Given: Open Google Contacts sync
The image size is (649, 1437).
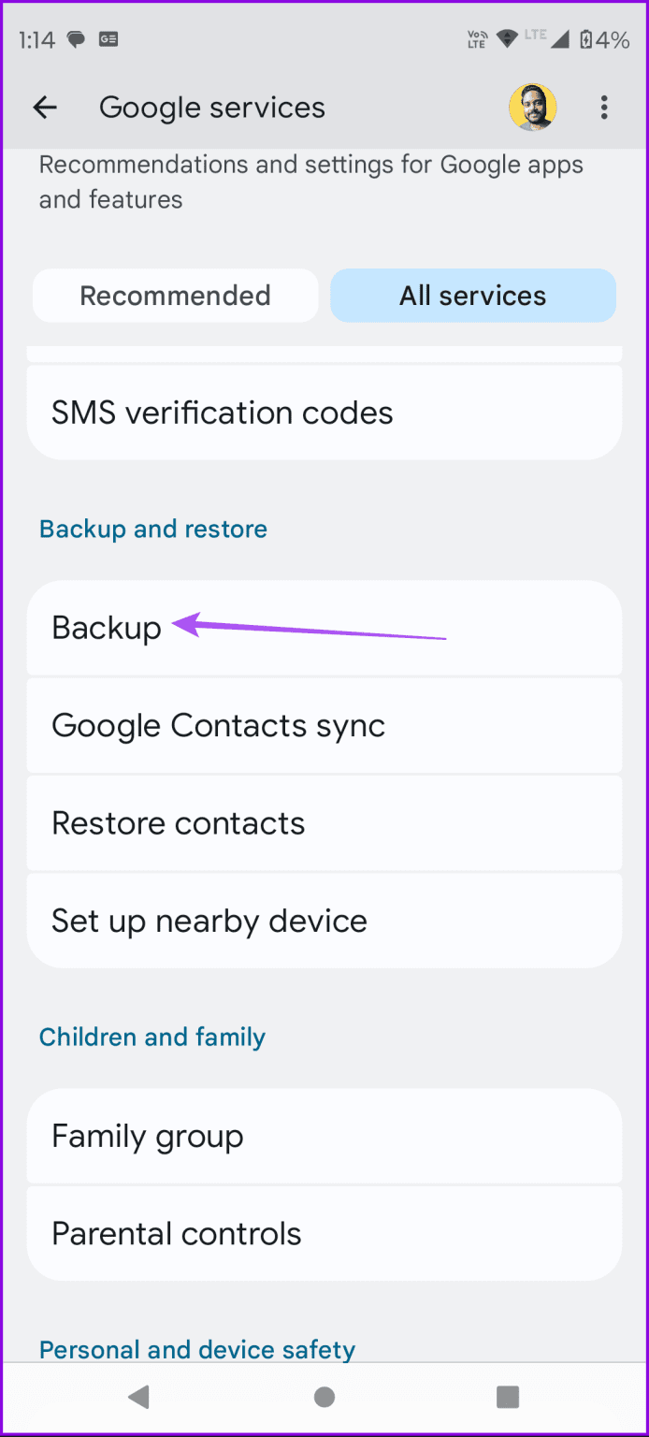Looking at the screenshot, I should pos(219,725).
